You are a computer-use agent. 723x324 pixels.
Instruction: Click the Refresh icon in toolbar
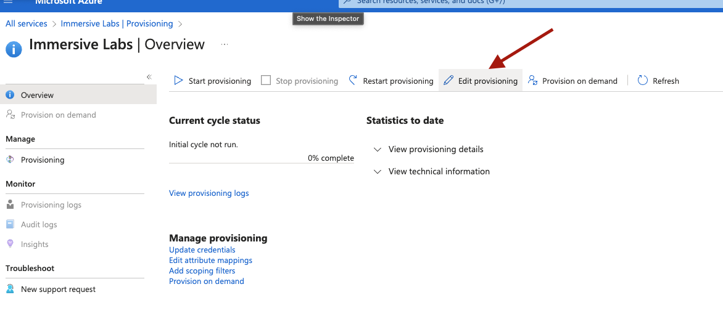pyautogui.click(x=643, y=81)
